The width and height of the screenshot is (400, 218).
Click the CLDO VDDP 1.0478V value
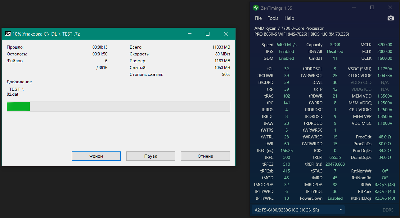pyautogui.click(x=385, y=76)
